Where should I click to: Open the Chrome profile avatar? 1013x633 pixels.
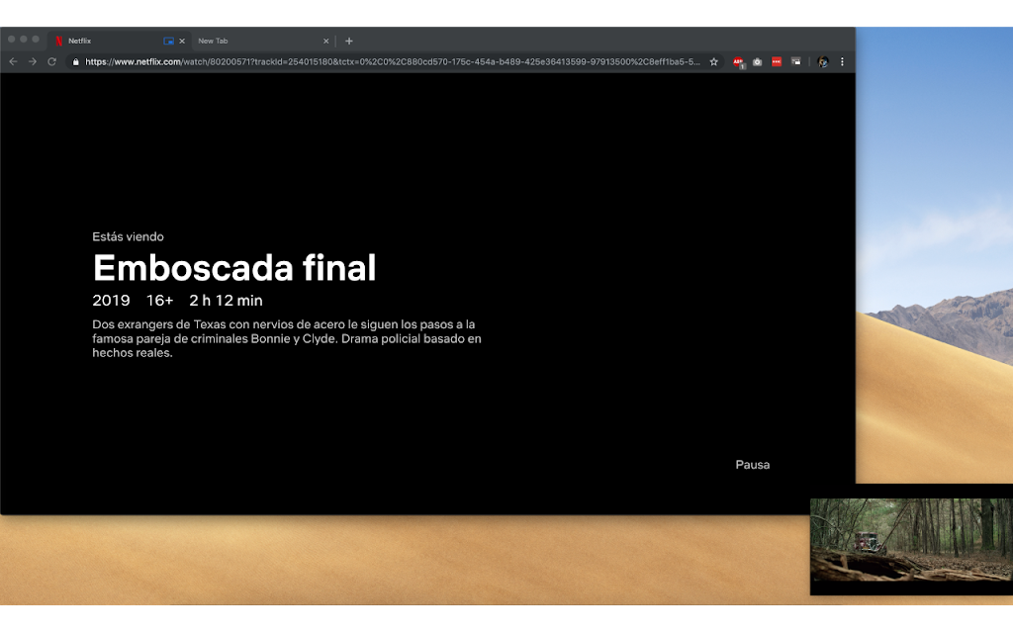click(822, 62)
